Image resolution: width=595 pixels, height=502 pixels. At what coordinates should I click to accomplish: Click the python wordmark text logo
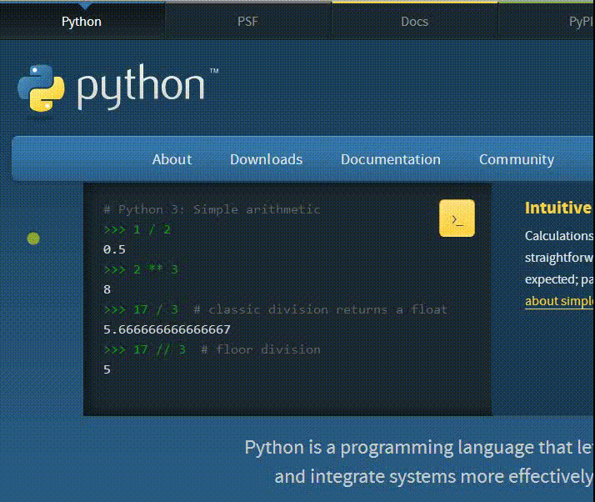(x=141, y=88)
